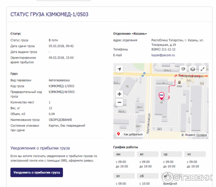Expand the map to fullscreen
Screen dimensions: 216x187
(x=203, y=69)
